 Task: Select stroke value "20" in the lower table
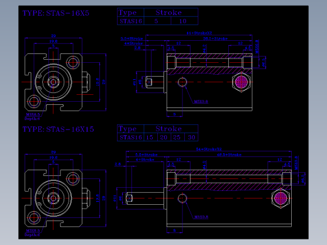click(163, 138)
